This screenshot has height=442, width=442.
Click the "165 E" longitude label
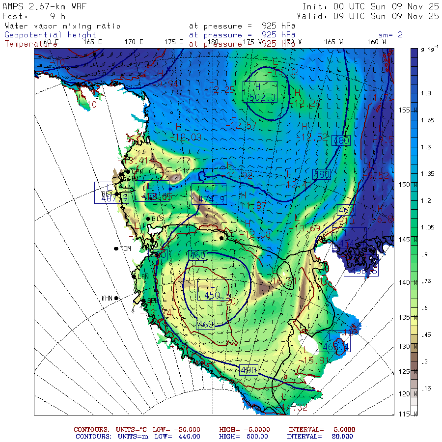(x=92, y=42)
